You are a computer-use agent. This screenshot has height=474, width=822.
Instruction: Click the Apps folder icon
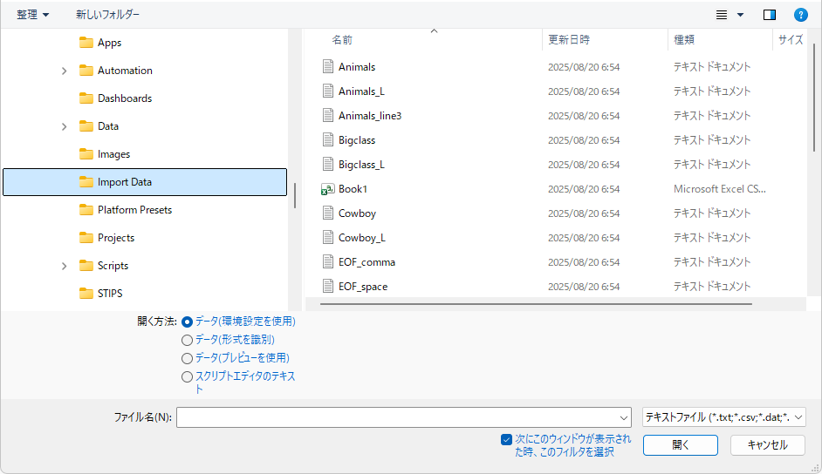tap(86, 43)
